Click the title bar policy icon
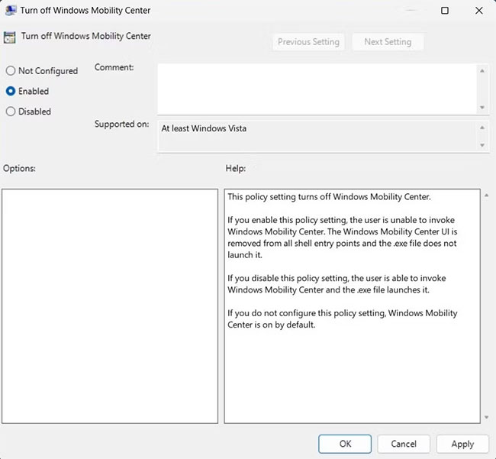The width and height of the screenshot is (496, 459). [11, 11]
